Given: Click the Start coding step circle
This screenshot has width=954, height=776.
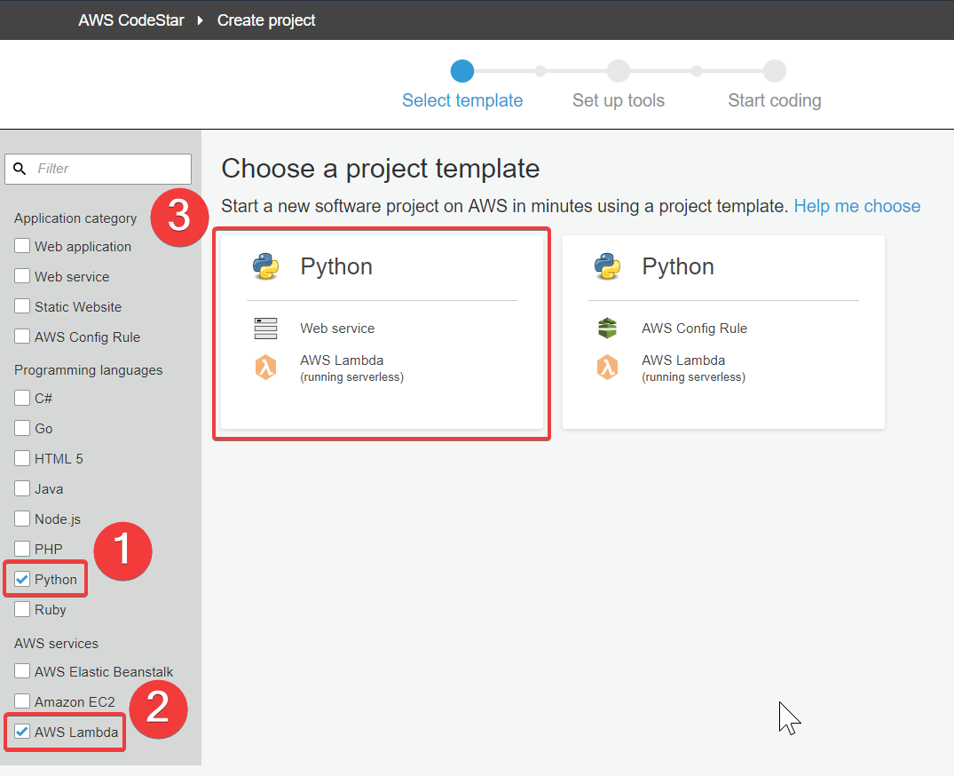Looking at the screenshot, I should [775, 71].
